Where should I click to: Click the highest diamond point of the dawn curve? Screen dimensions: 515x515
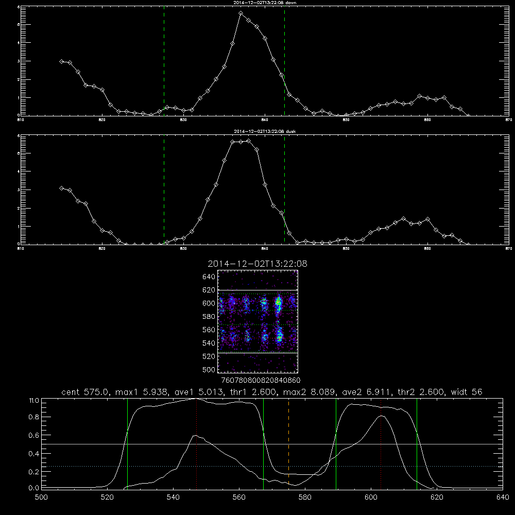(x=241, y=13)
